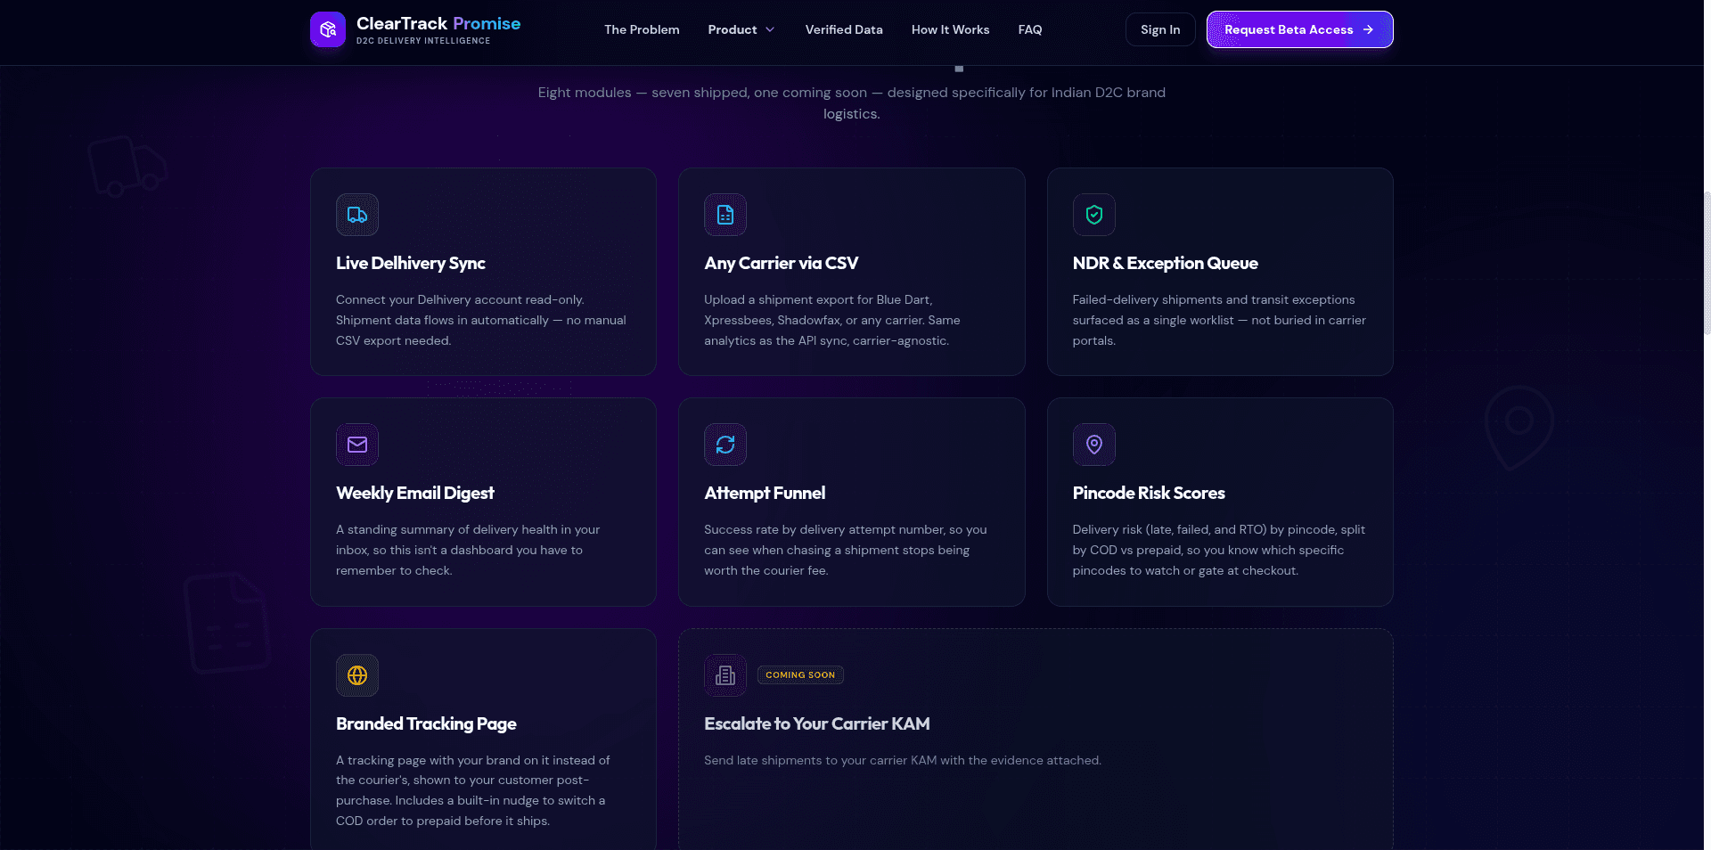Screen dimensions: 1711x850
Task: Click 'Upload a shipment export for Blue Dart' description
Action: (x=832, y=320)
